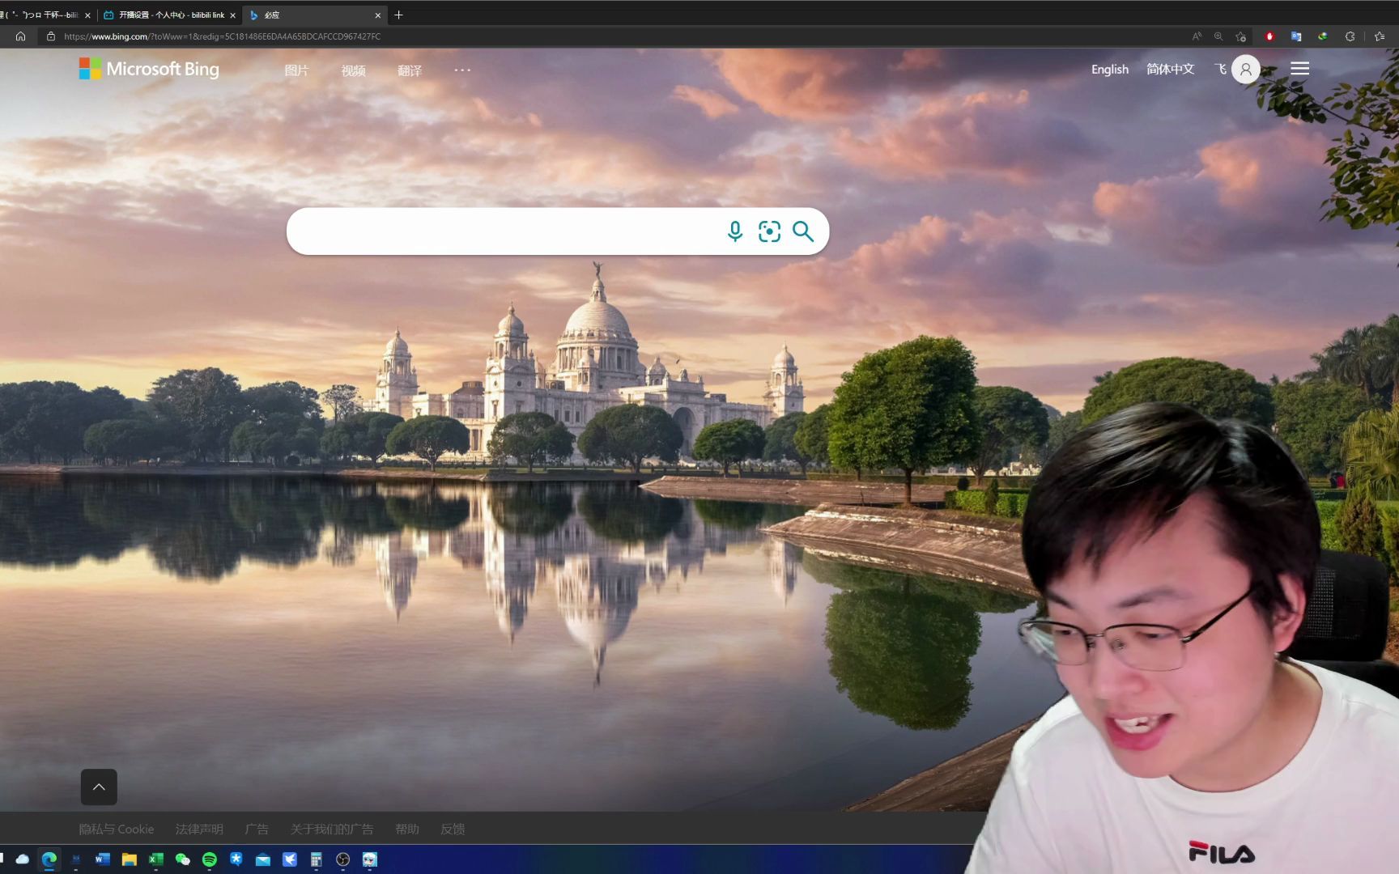Open the download manager extension icon
This screenshot has width=1399, height=874.
coord(1323,36)
